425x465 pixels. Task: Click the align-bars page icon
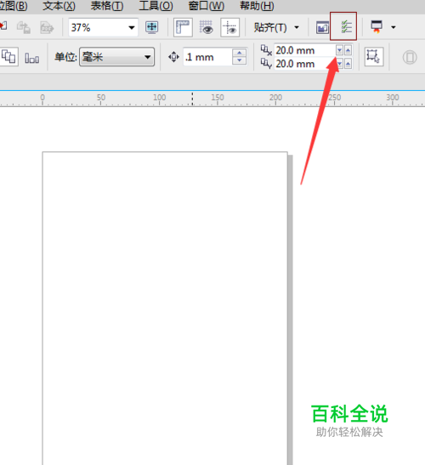(x=32, y=58)
